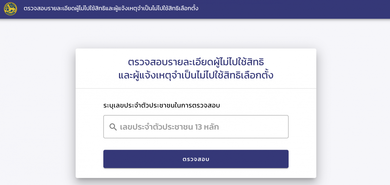Viewport: 390px width, 185px height.
Task: Click the card heading line ตรวจสอบรายละเอียดผู้ไม่ไปใช้สิทธิ
Action: click(196, 62)
